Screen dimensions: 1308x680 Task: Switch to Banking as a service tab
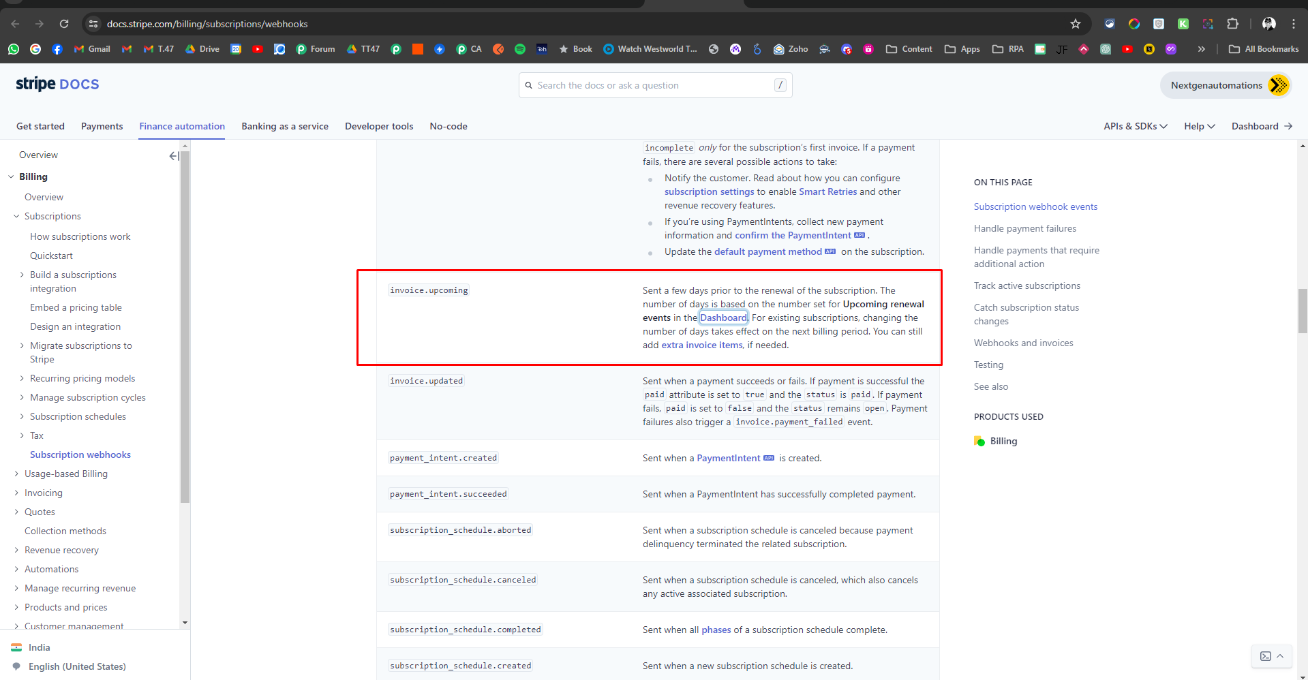click(x=285, y=126)
